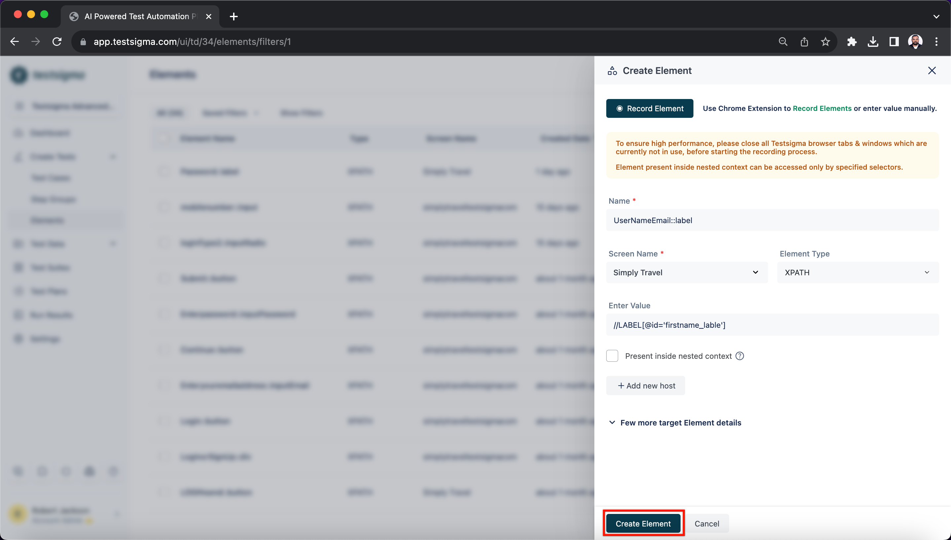Enable the Record Element radio button
The width and height of the screenshot is (951, 540).
tap(618, 108)
